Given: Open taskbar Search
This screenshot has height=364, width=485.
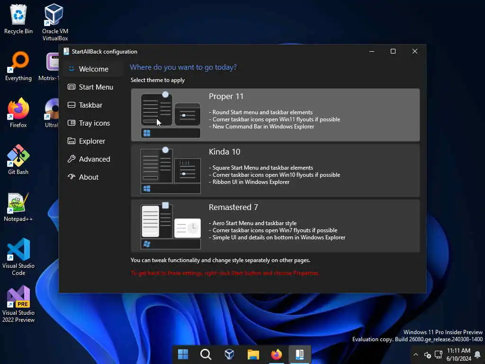Looking at the screenshot, I should click(x=206, y=354).
